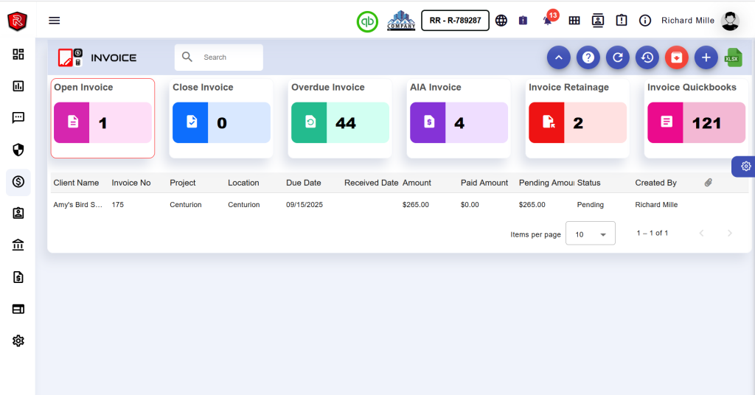Open the items per page dropdown
Image resolution: width=755 pixels, height=395 pixels.
point(590,234)
